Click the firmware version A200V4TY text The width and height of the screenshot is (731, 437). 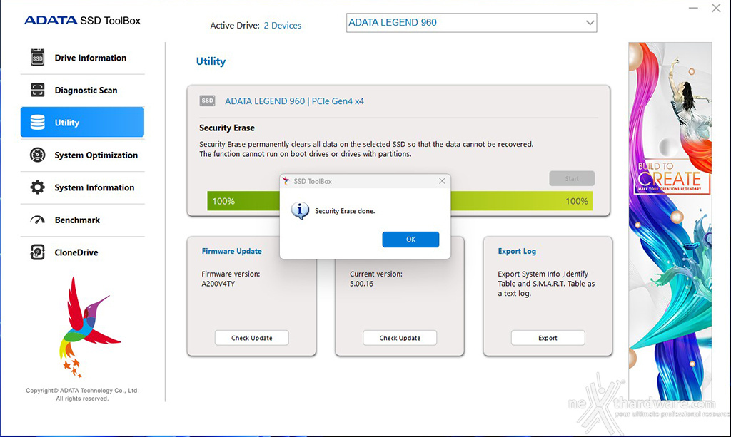(218, 284)
